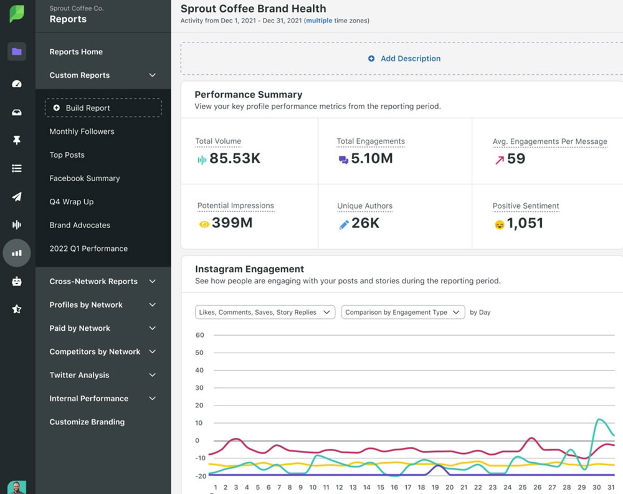Open the Brand Advocates report
This screenshot has height=494, width=623.
pos(80,226)
